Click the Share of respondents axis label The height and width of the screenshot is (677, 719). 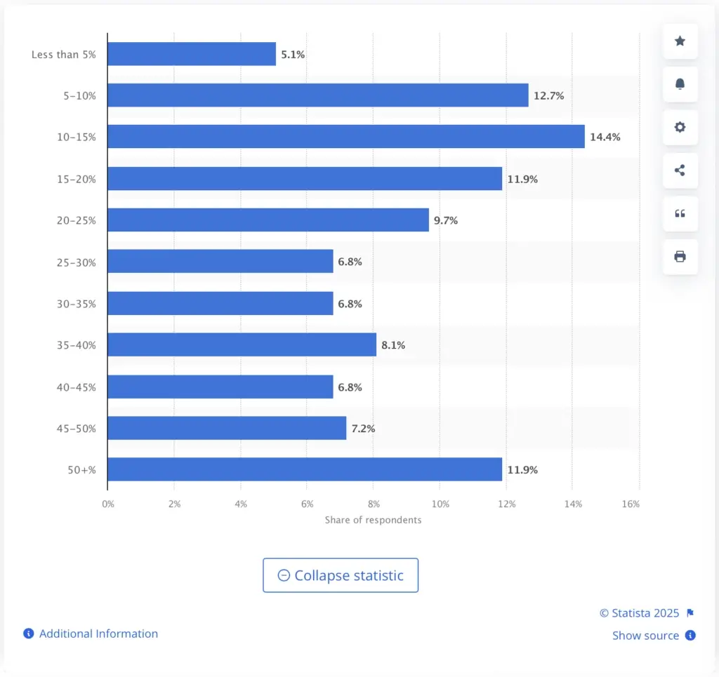(374, 520)
